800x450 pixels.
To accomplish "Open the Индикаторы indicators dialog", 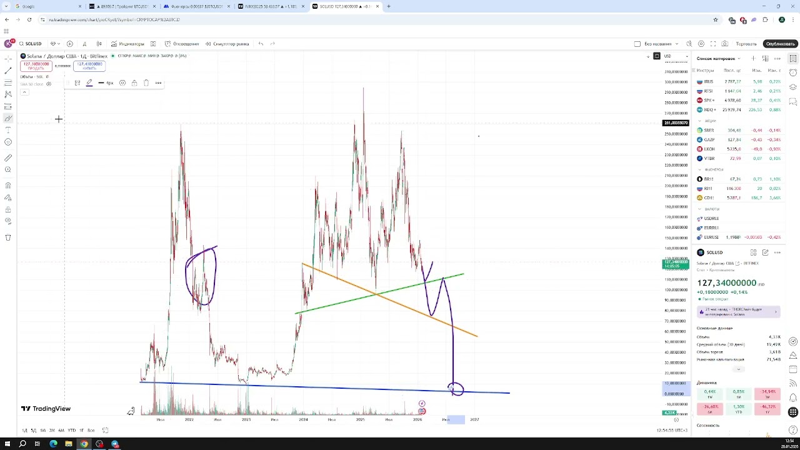I will [x=127, y=44].
